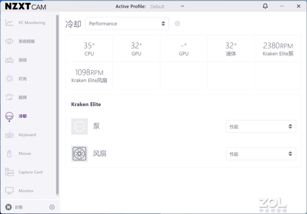
Task: Click the N user avatar icon
Action: (x=9, y=207)
